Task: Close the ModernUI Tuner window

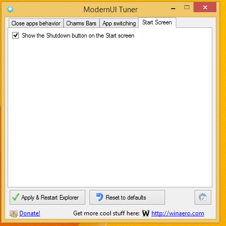Action: pyautogui.click(x=205, y=7)
